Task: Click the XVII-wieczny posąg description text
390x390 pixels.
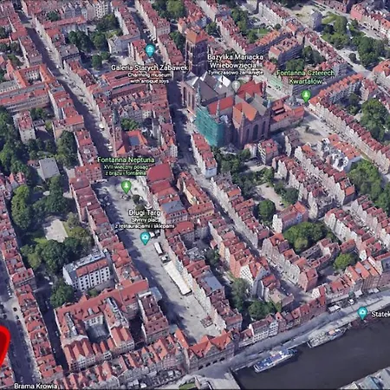Action: [126, 170]
